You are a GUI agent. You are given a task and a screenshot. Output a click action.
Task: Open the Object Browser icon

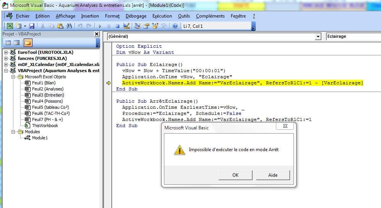155,26
